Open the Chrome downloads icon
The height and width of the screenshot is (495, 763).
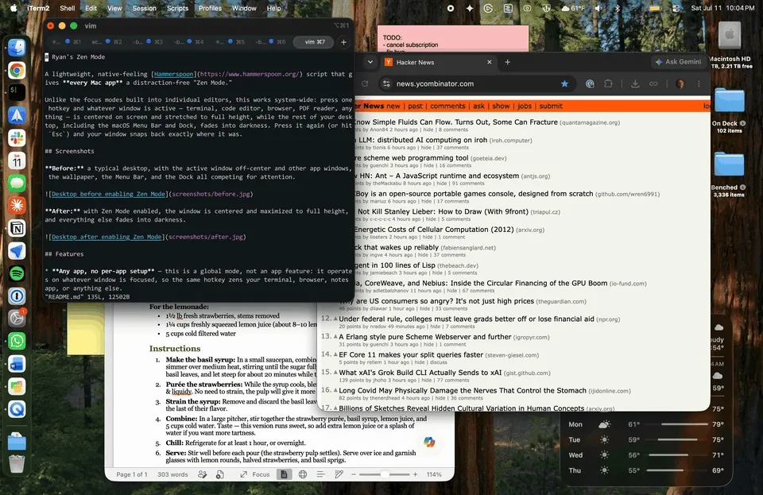635,83
